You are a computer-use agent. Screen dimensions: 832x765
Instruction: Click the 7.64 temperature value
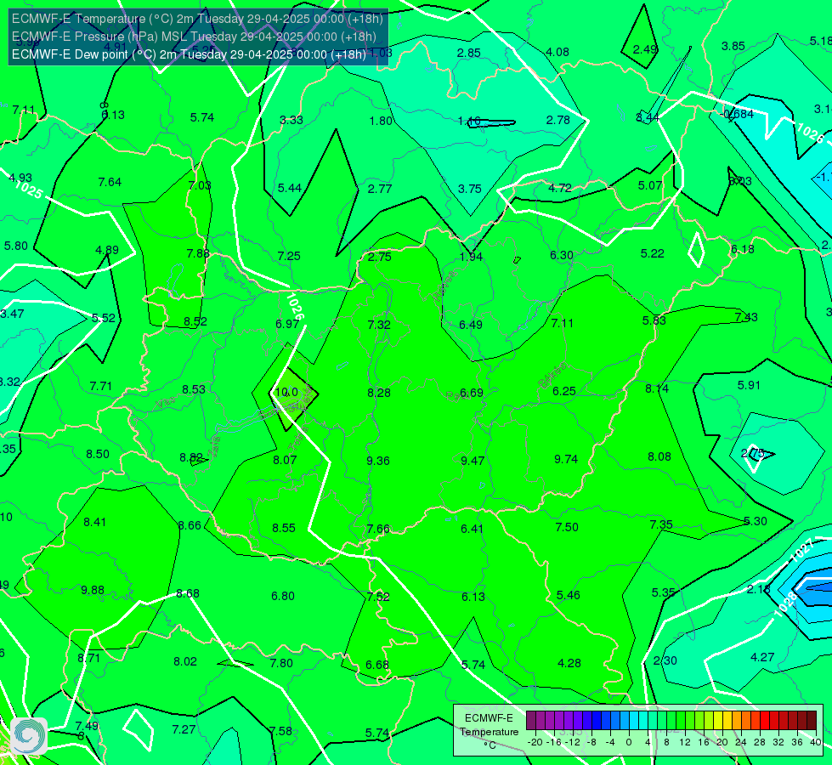(110, 182)
